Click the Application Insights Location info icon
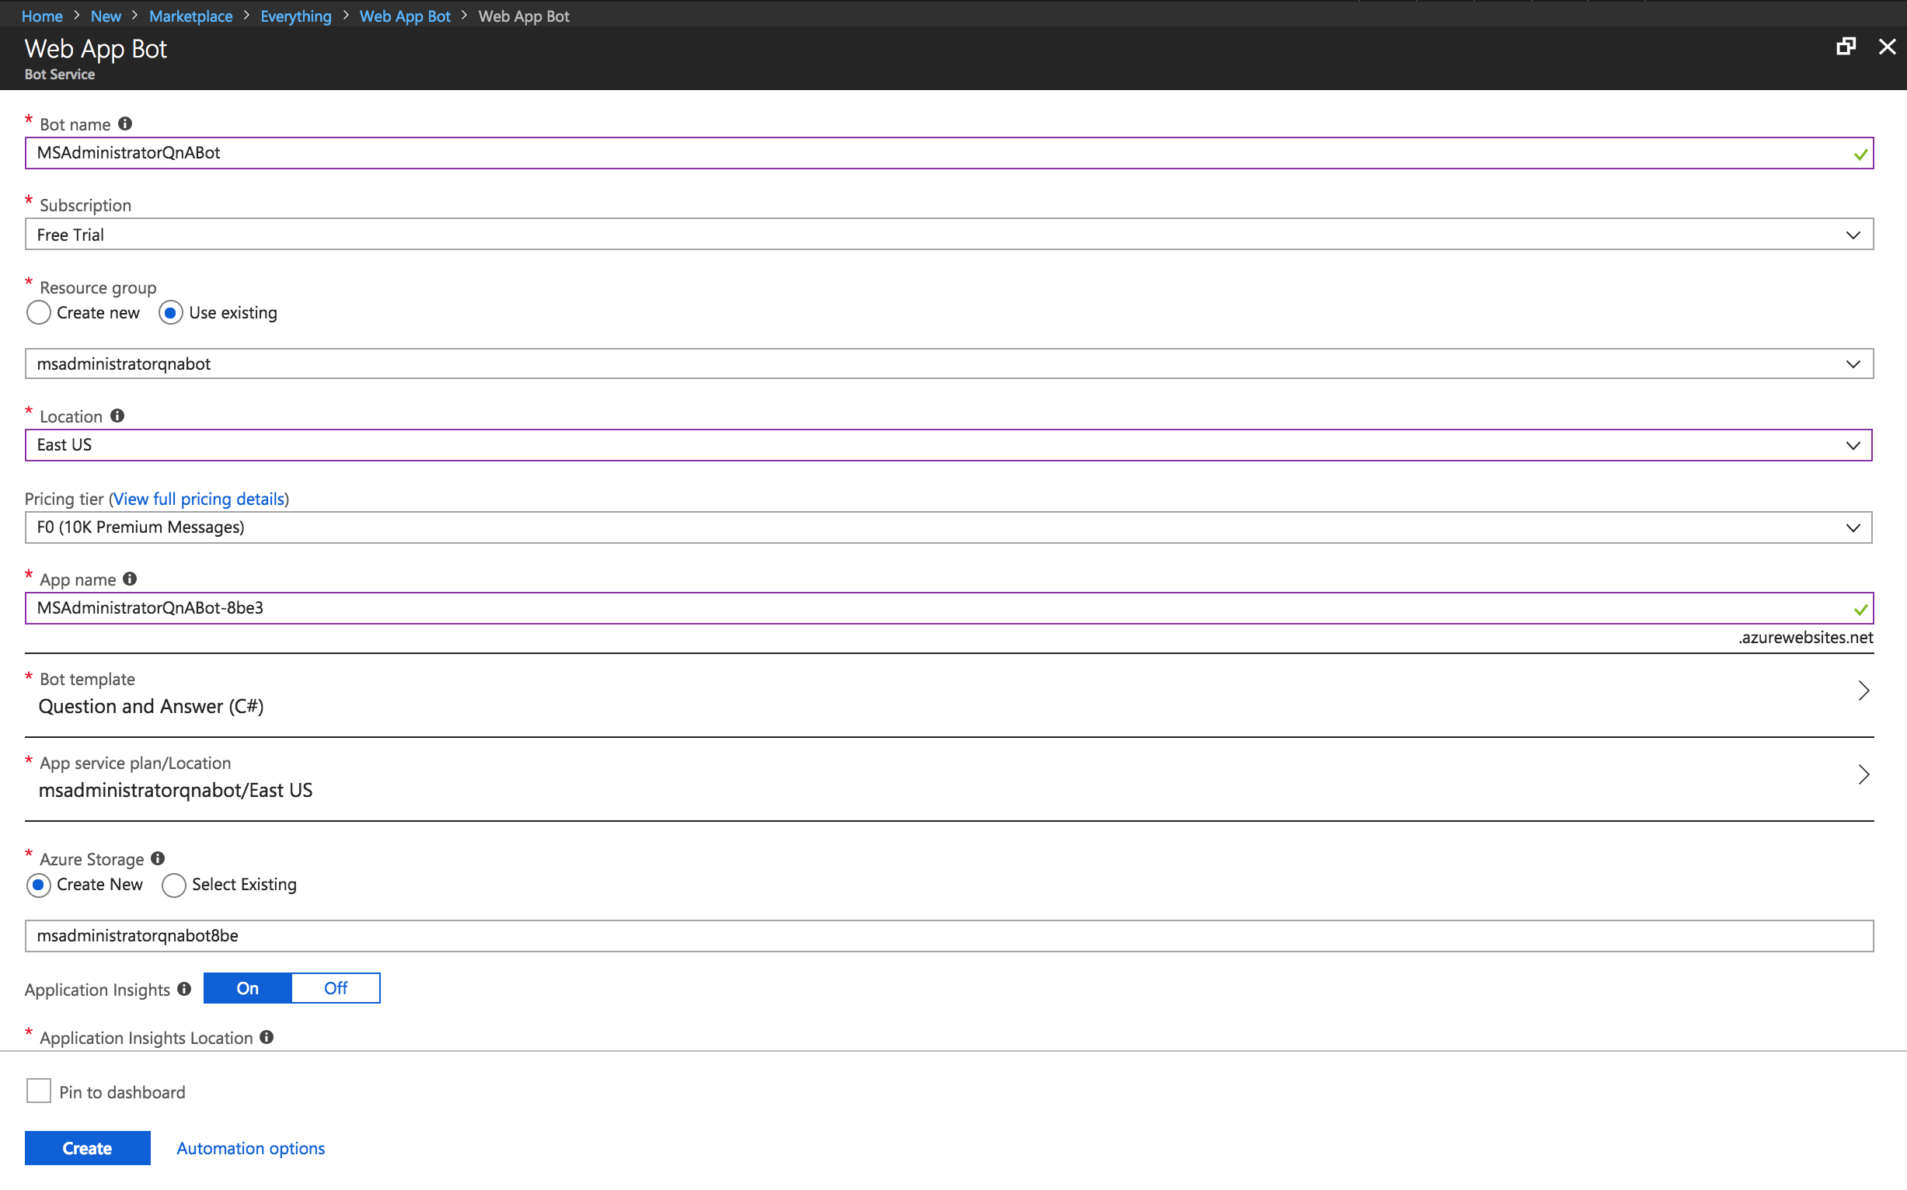 [267, 1036]
